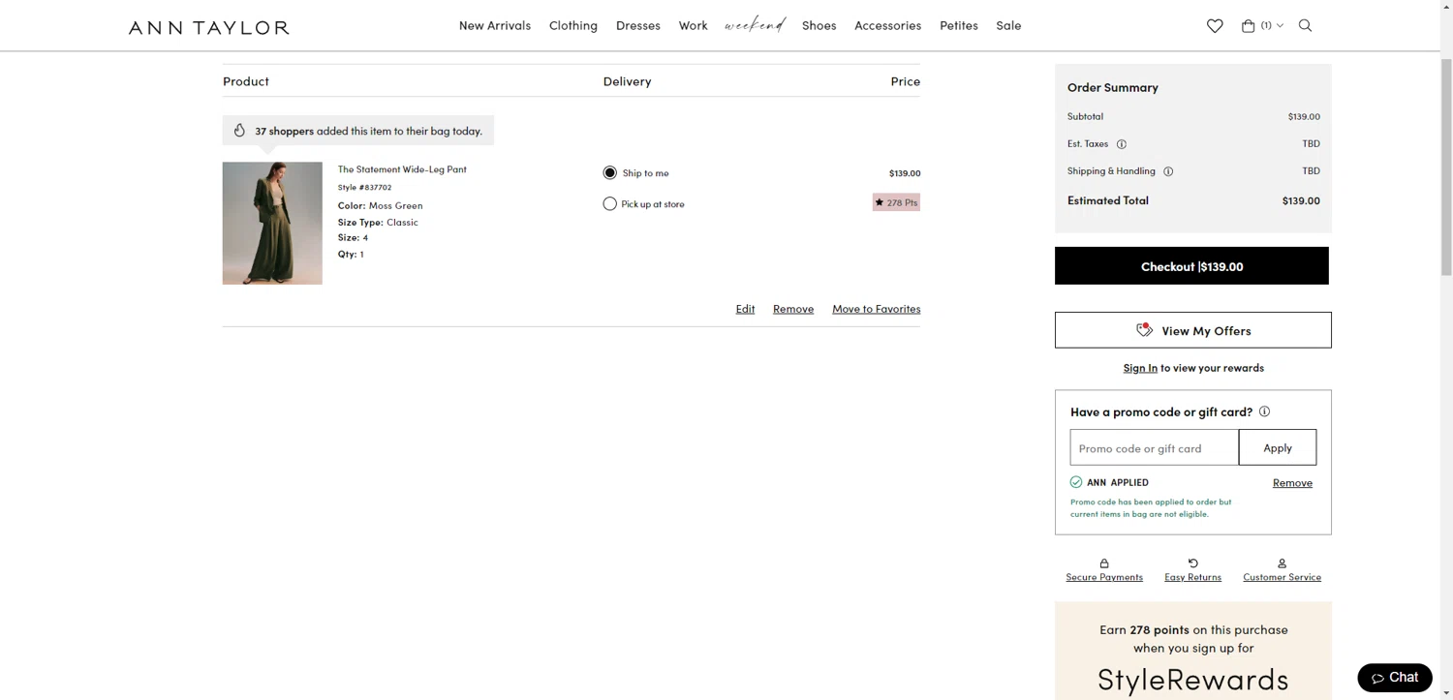
Task: Open the Accessories menu
Action: point(888,25)
